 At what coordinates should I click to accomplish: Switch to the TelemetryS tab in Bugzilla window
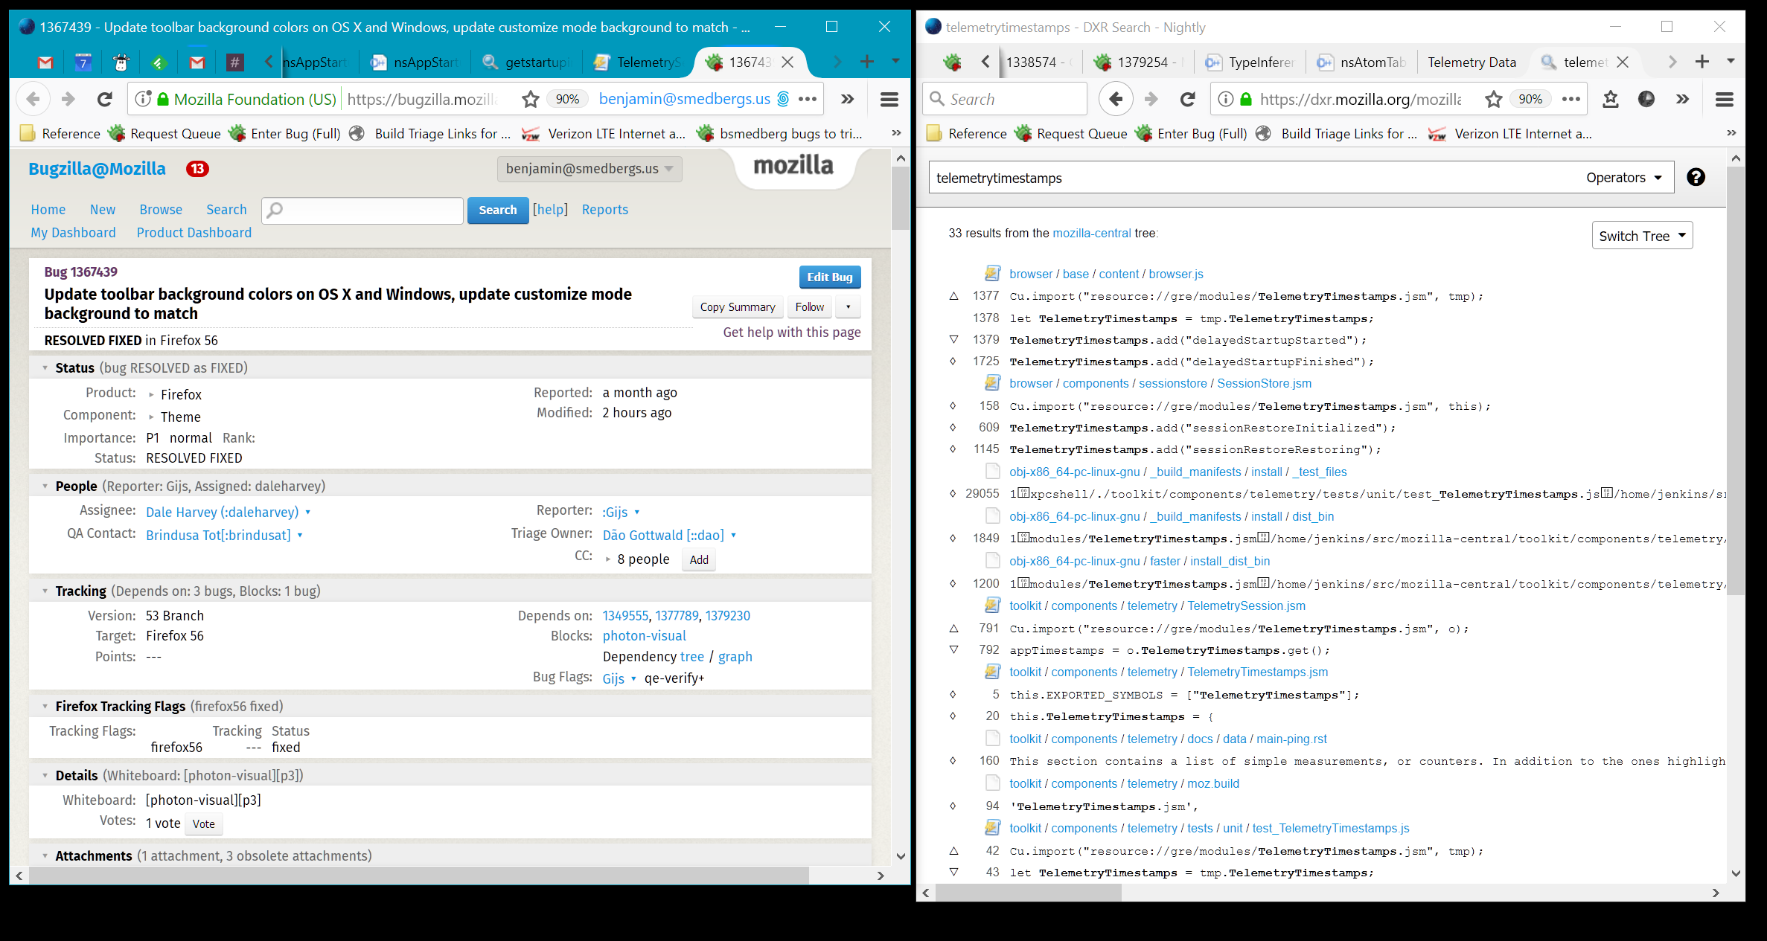pos(638,62)
